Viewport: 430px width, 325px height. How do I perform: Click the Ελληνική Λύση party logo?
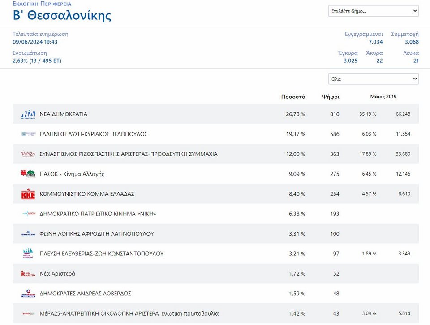(28, 134)
